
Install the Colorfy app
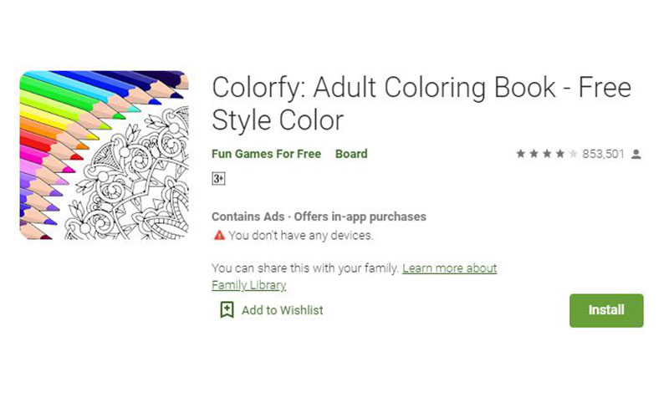pos(606,310)
